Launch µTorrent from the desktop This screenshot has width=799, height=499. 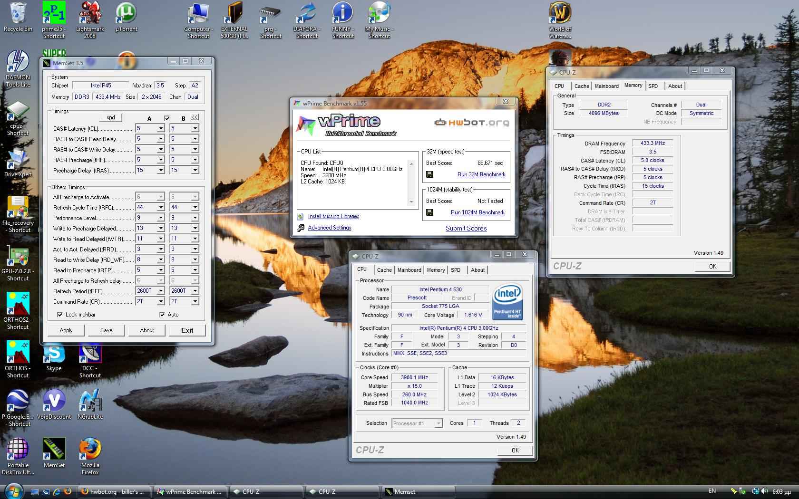[126, 17]
